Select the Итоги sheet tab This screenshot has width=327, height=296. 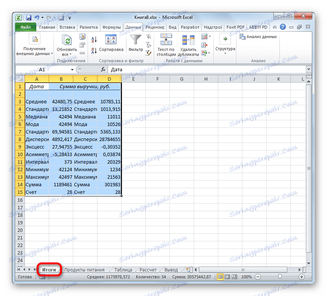(x=49, y=270)
